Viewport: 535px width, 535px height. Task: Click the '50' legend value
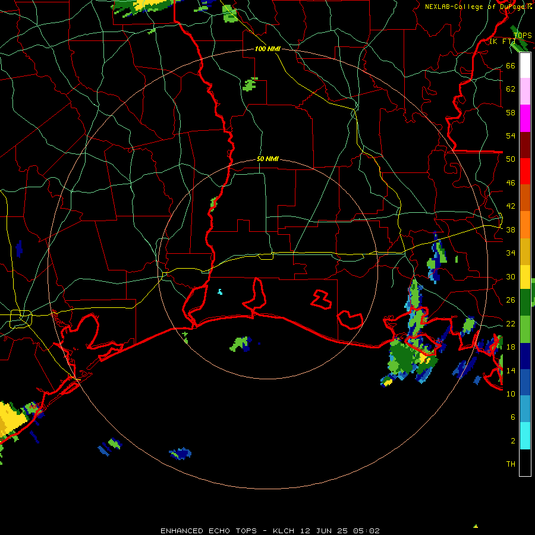511,159
